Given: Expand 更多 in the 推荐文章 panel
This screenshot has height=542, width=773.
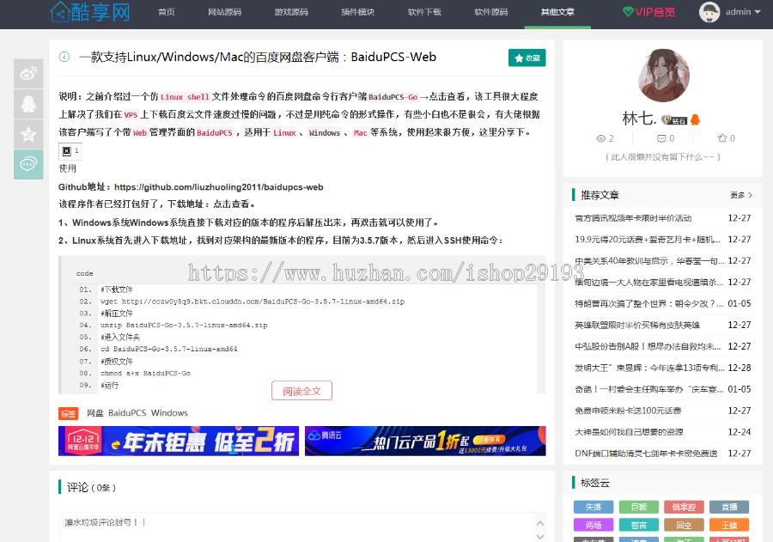Looking at the screenshot, I should [741, 195].
